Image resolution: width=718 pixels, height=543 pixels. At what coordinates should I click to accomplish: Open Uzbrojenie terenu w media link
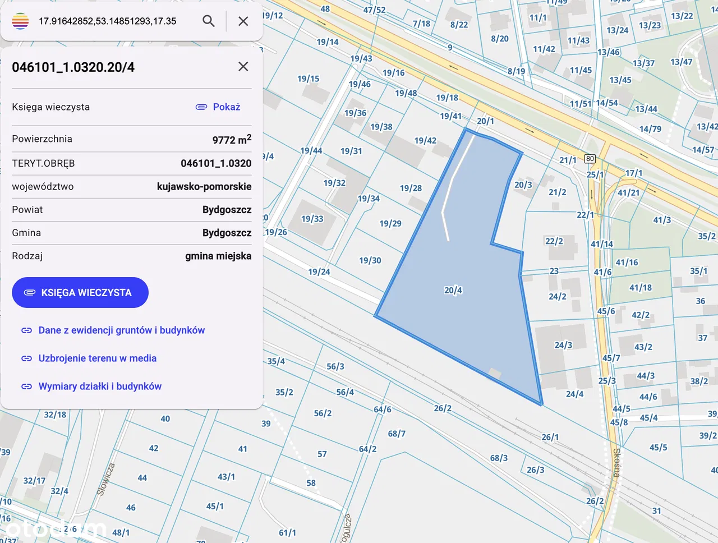pyautogui.click(x=97, y=358)
